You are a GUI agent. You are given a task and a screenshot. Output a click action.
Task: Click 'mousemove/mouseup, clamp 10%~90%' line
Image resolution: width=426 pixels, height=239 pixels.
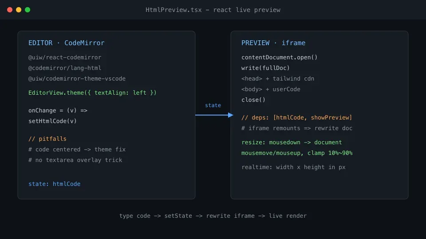coord(297,153)
